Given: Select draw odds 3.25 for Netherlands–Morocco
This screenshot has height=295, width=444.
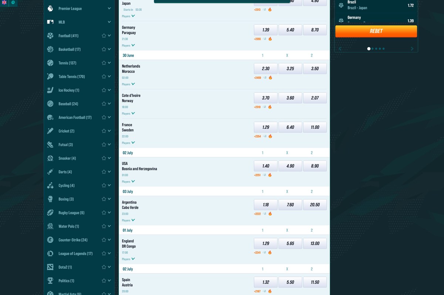Looking at the screenshot, I should click(x=290, y=68).
